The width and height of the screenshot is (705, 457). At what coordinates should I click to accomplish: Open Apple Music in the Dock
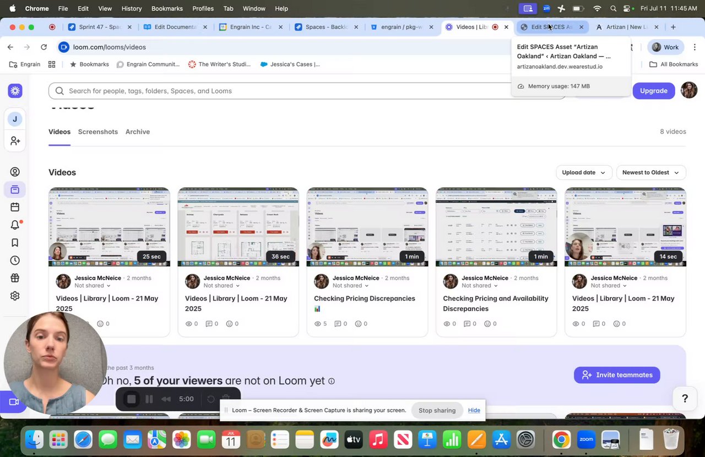pyautogui.click(x=378, y=439)
